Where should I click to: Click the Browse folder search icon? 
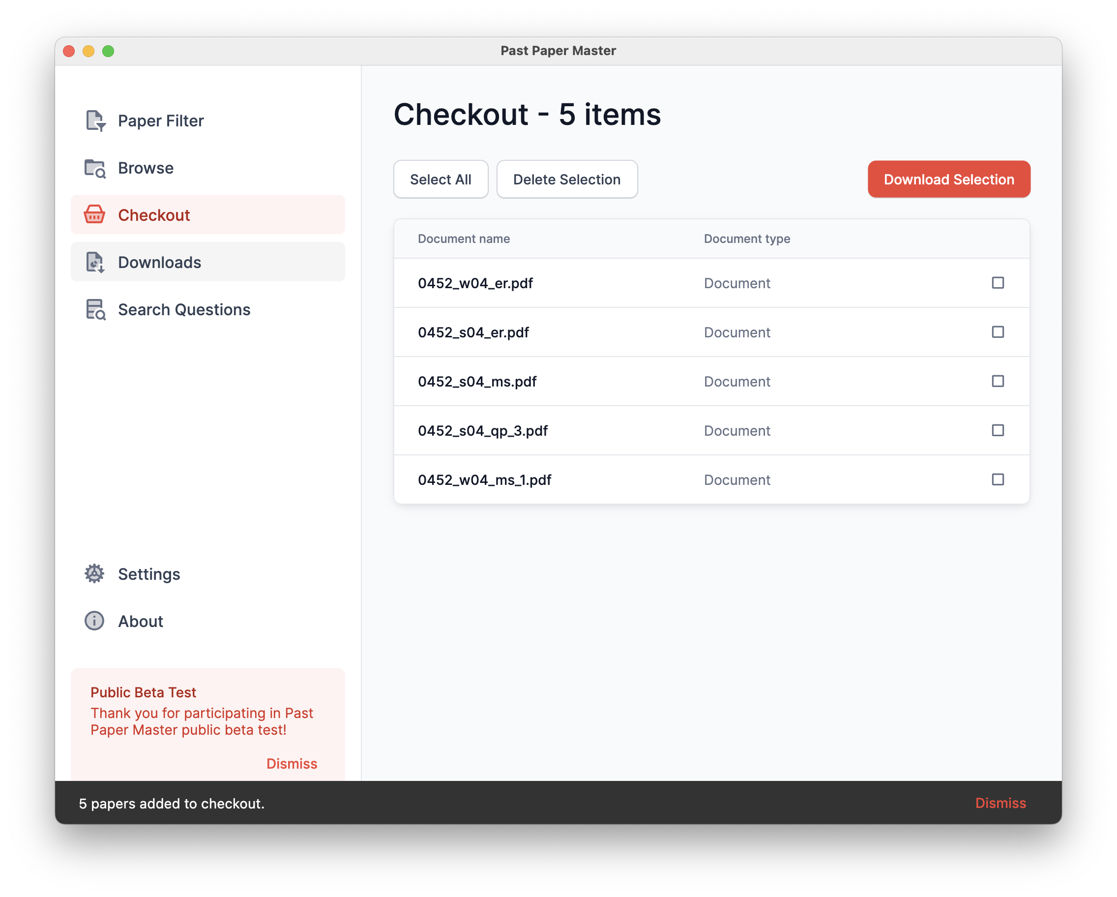click(95, 168)
